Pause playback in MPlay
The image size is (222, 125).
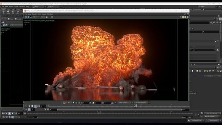[x=35, y=106]
